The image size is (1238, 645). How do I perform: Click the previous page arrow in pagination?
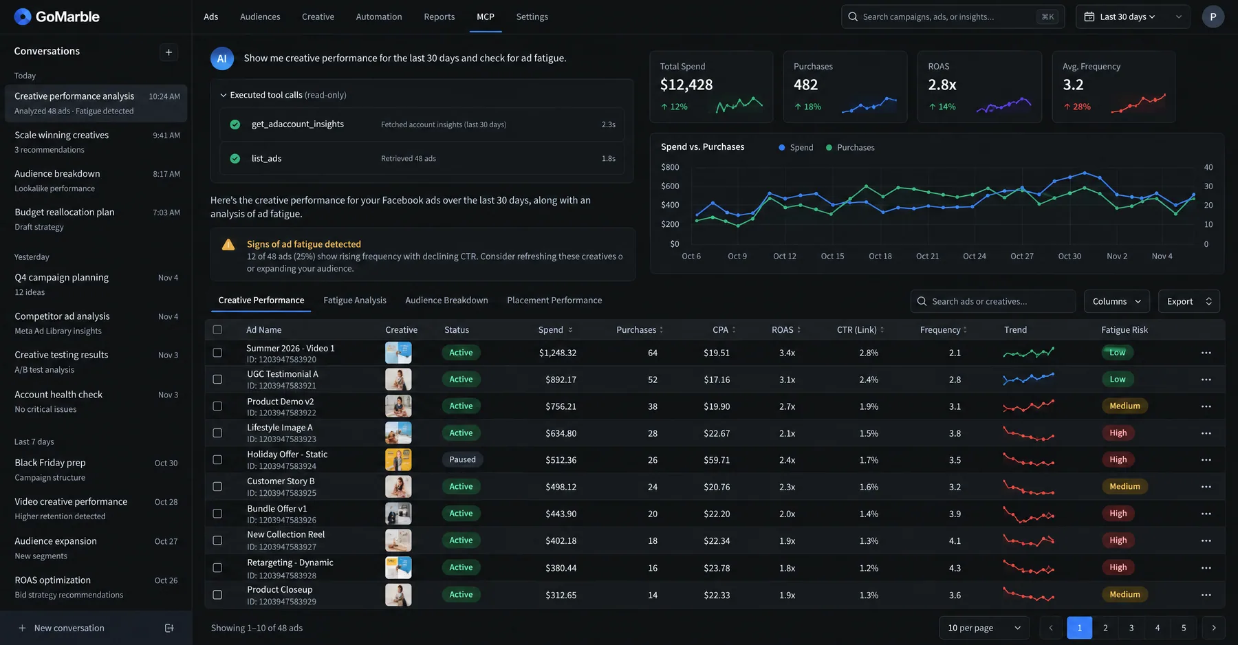point(1050,628)
